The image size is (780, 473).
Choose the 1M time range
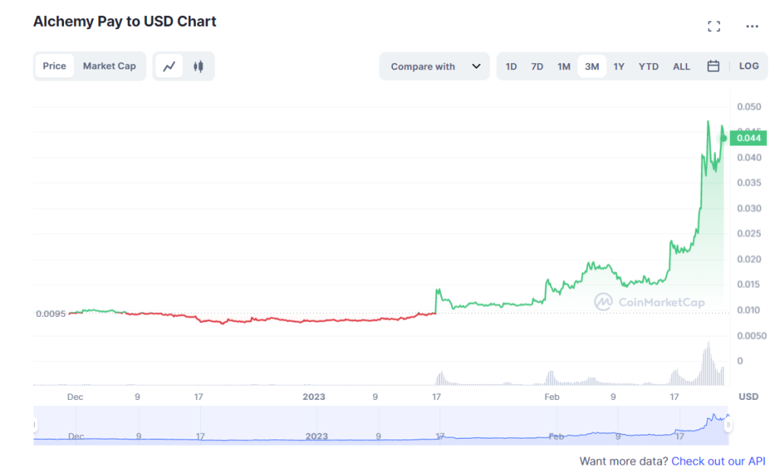click(x=564, y=67)
